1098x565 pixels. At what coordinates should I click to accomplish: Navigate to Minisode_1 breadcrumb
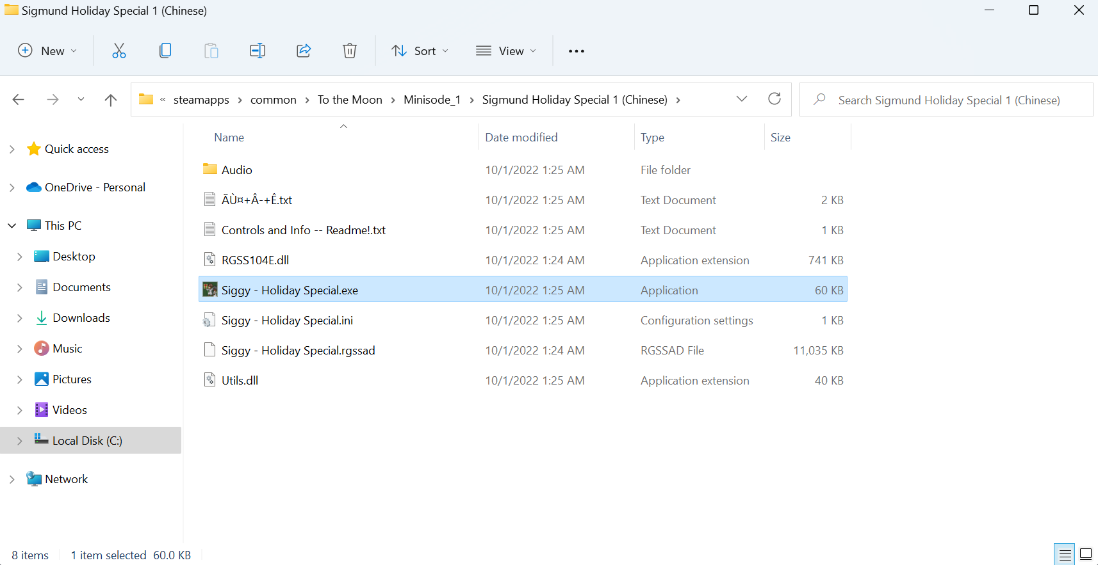pyautogui.click(x=432, y=100)
